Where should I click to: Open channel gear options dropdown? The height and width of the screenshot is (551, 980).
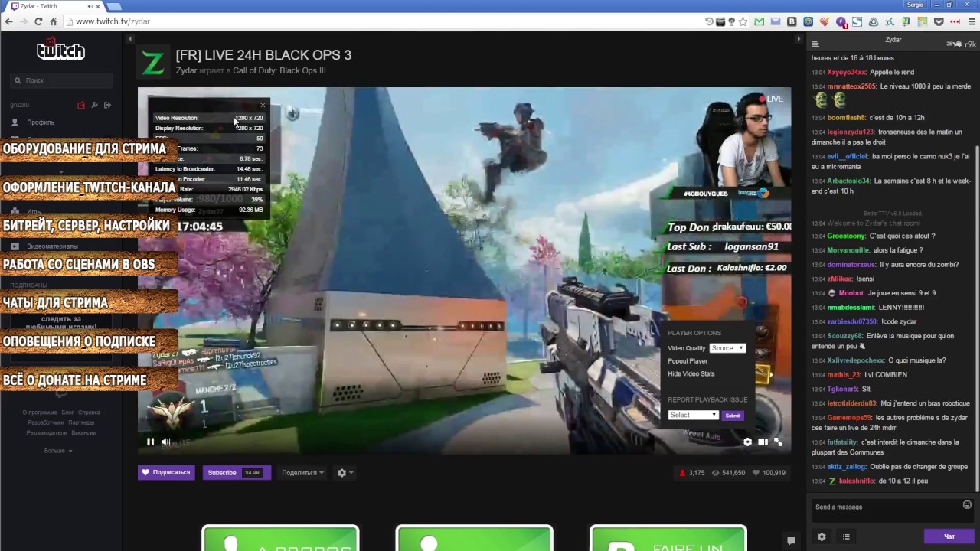345,472
